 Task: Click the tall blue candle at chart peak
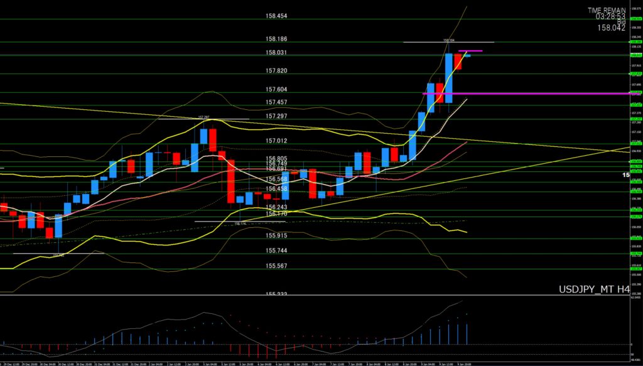[x=449, y=77]
